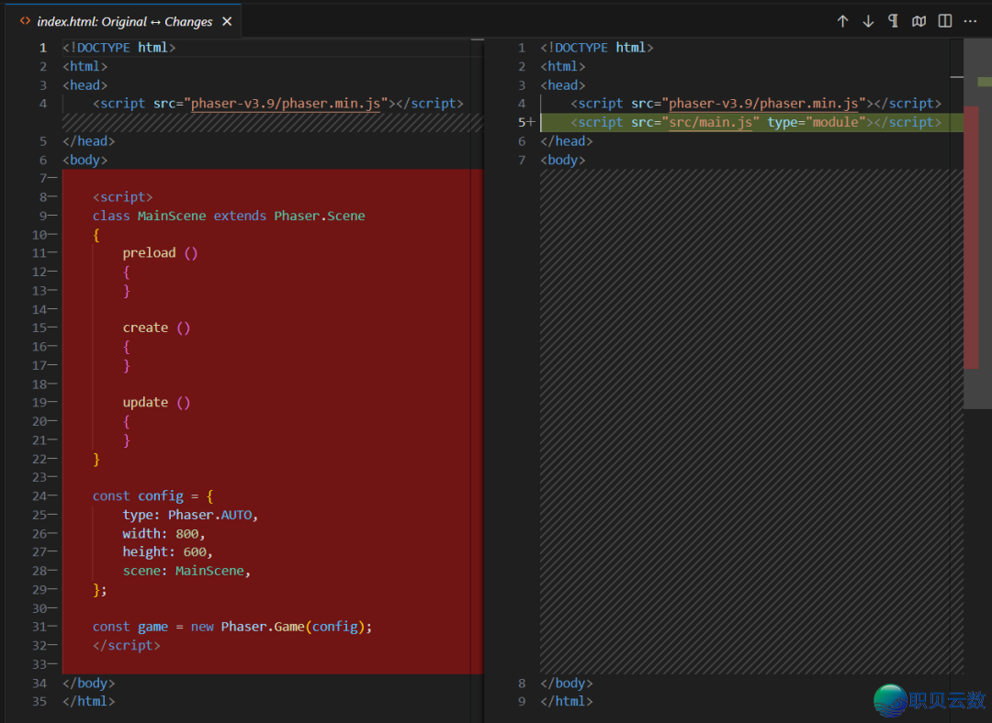The width and height of the screenshot is (992, 723).
Task: Click the 'height: 600,' line
Action: [168, 552]
